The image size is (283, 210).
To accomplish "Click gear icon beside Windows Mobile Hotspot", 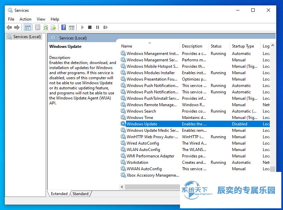I will (x=123, y=66).
